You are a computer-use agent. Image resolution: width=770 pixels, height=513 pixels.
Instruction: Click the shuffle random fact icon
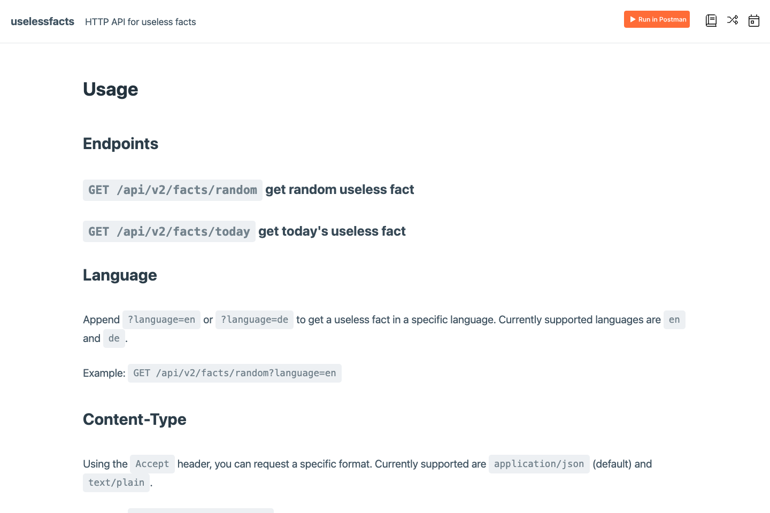coord(733,20)
